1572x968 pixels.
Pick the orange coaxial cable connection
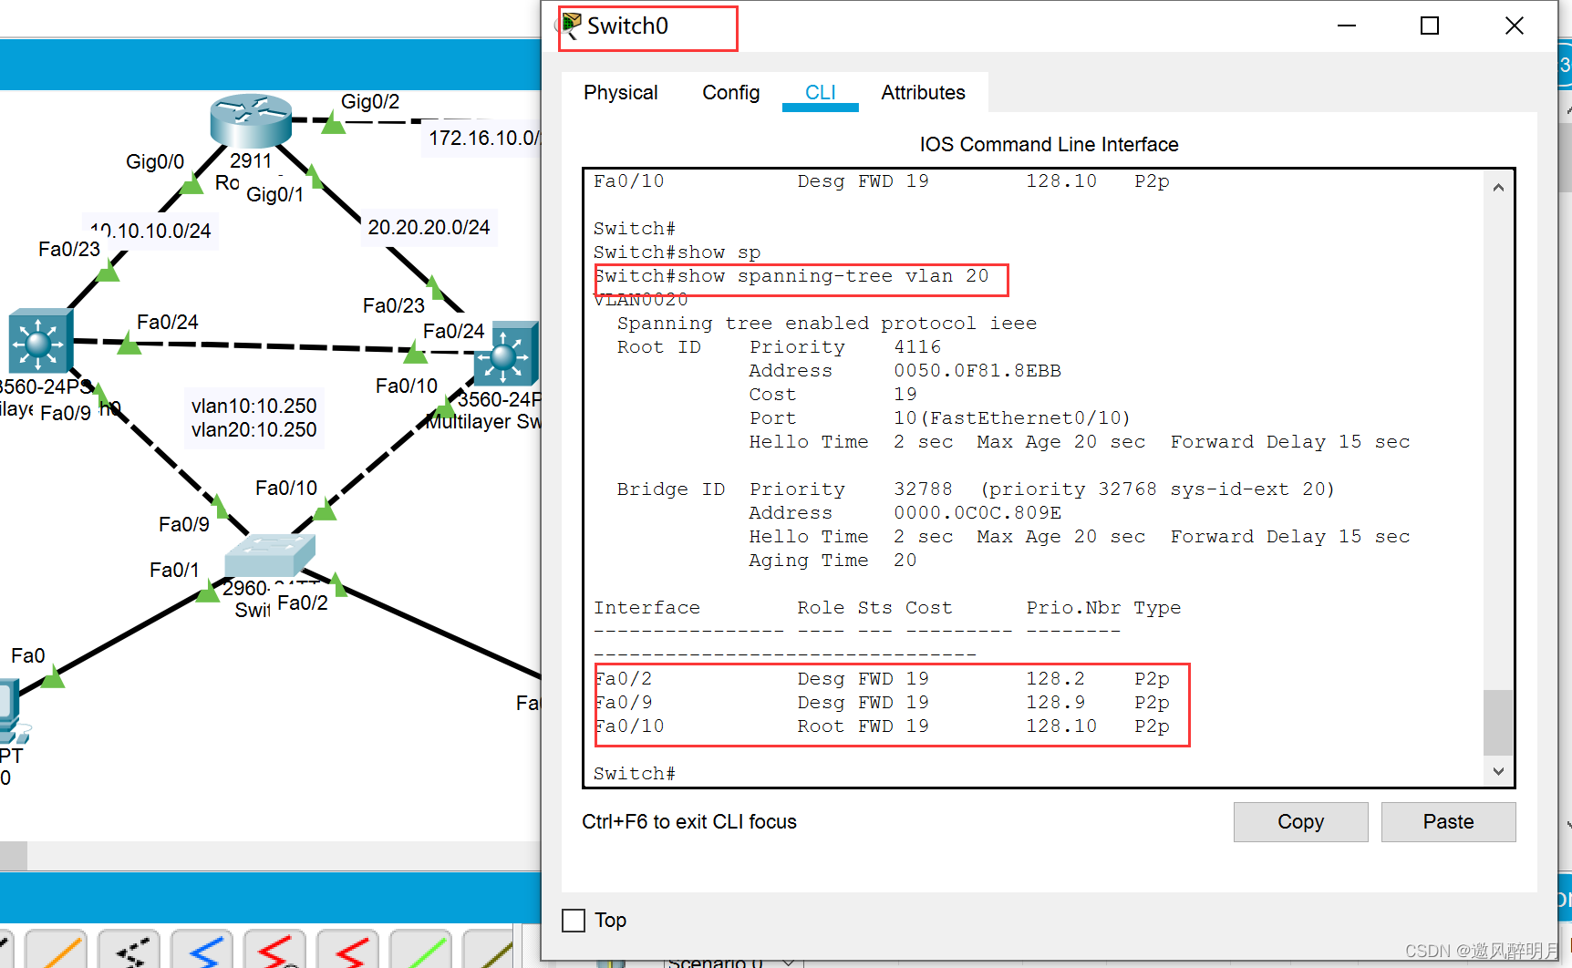pyautogui.click(x=58, y=951)
